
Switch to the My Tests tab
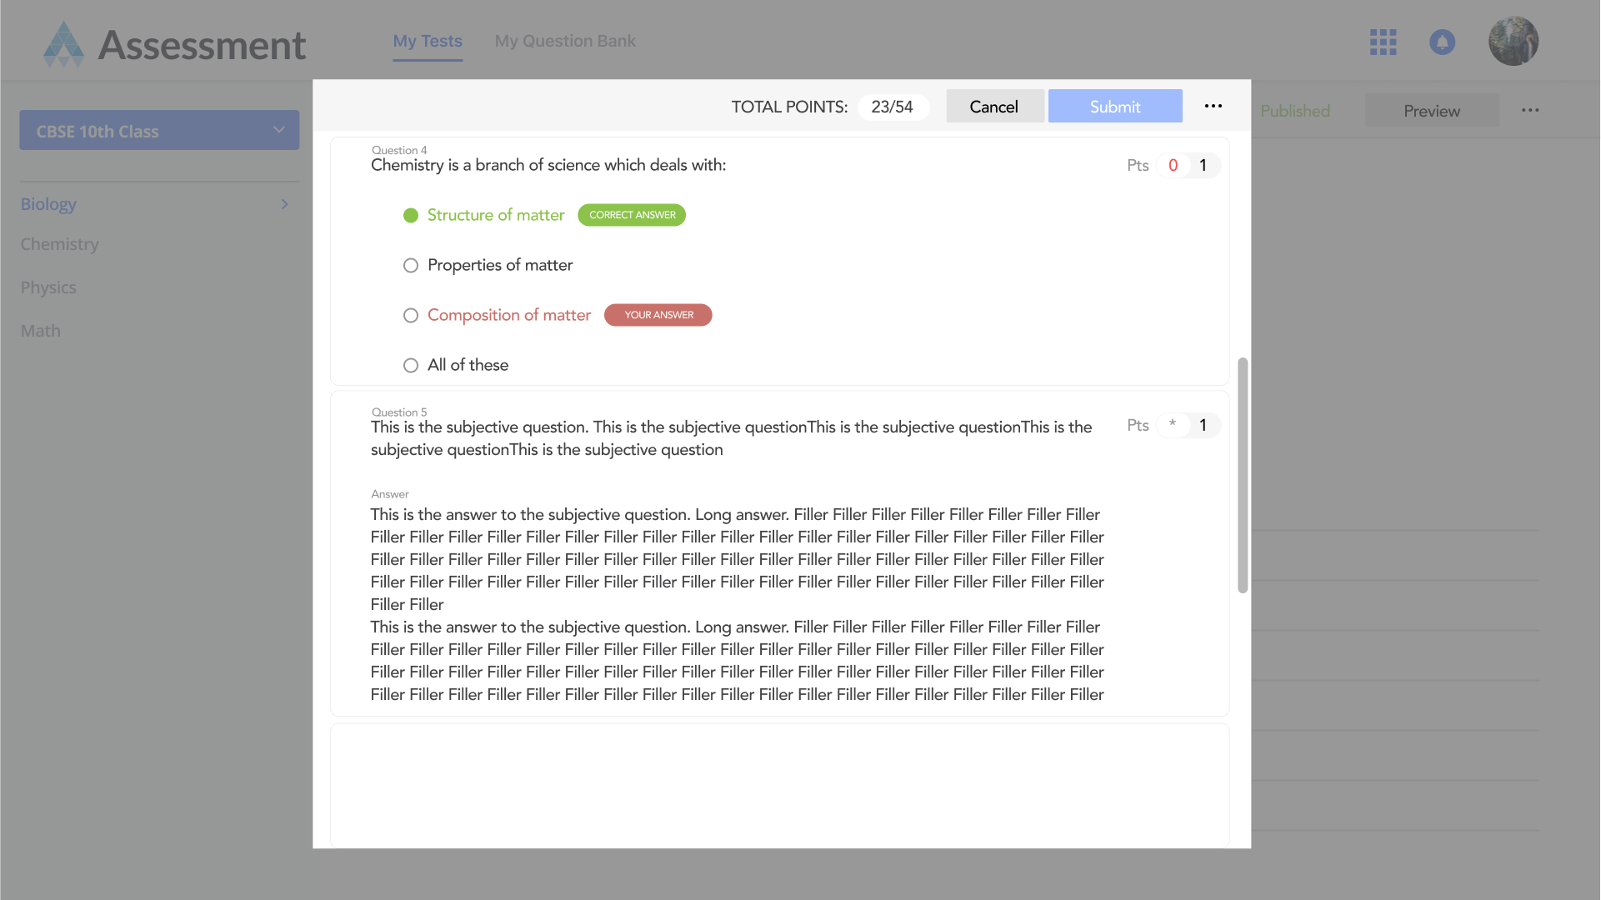[427, 41]
